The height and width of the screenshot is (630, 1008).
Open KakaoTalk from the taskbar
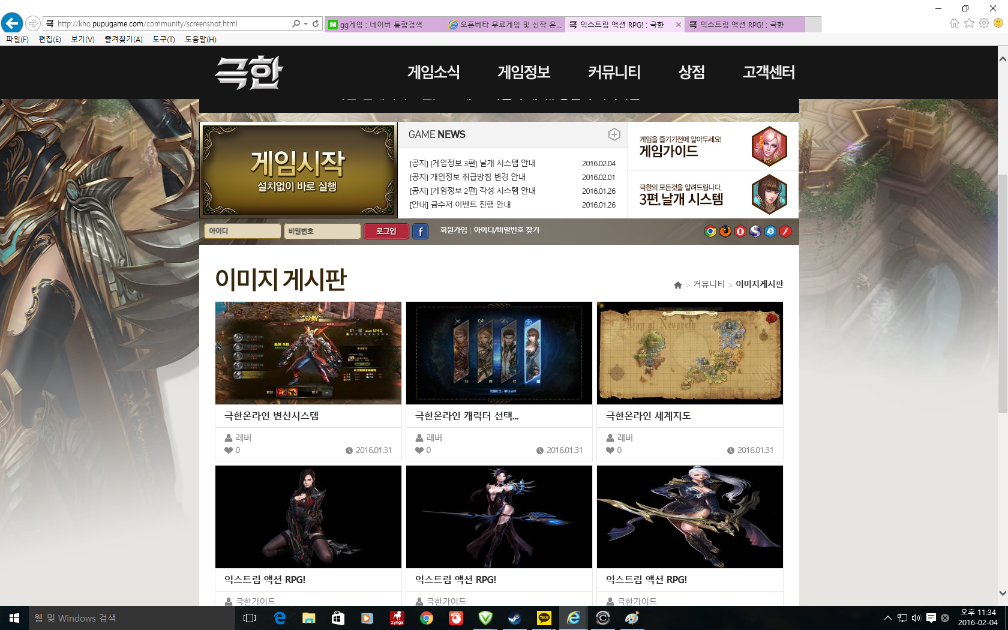click(544, 618)
